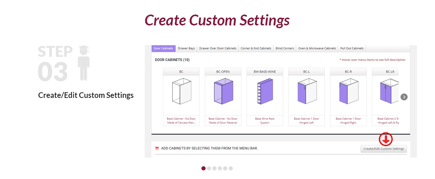The width and height of the screenshot is (435, 179).
Task: Select the Door Cabinets tab
Action: click(163, 48)
